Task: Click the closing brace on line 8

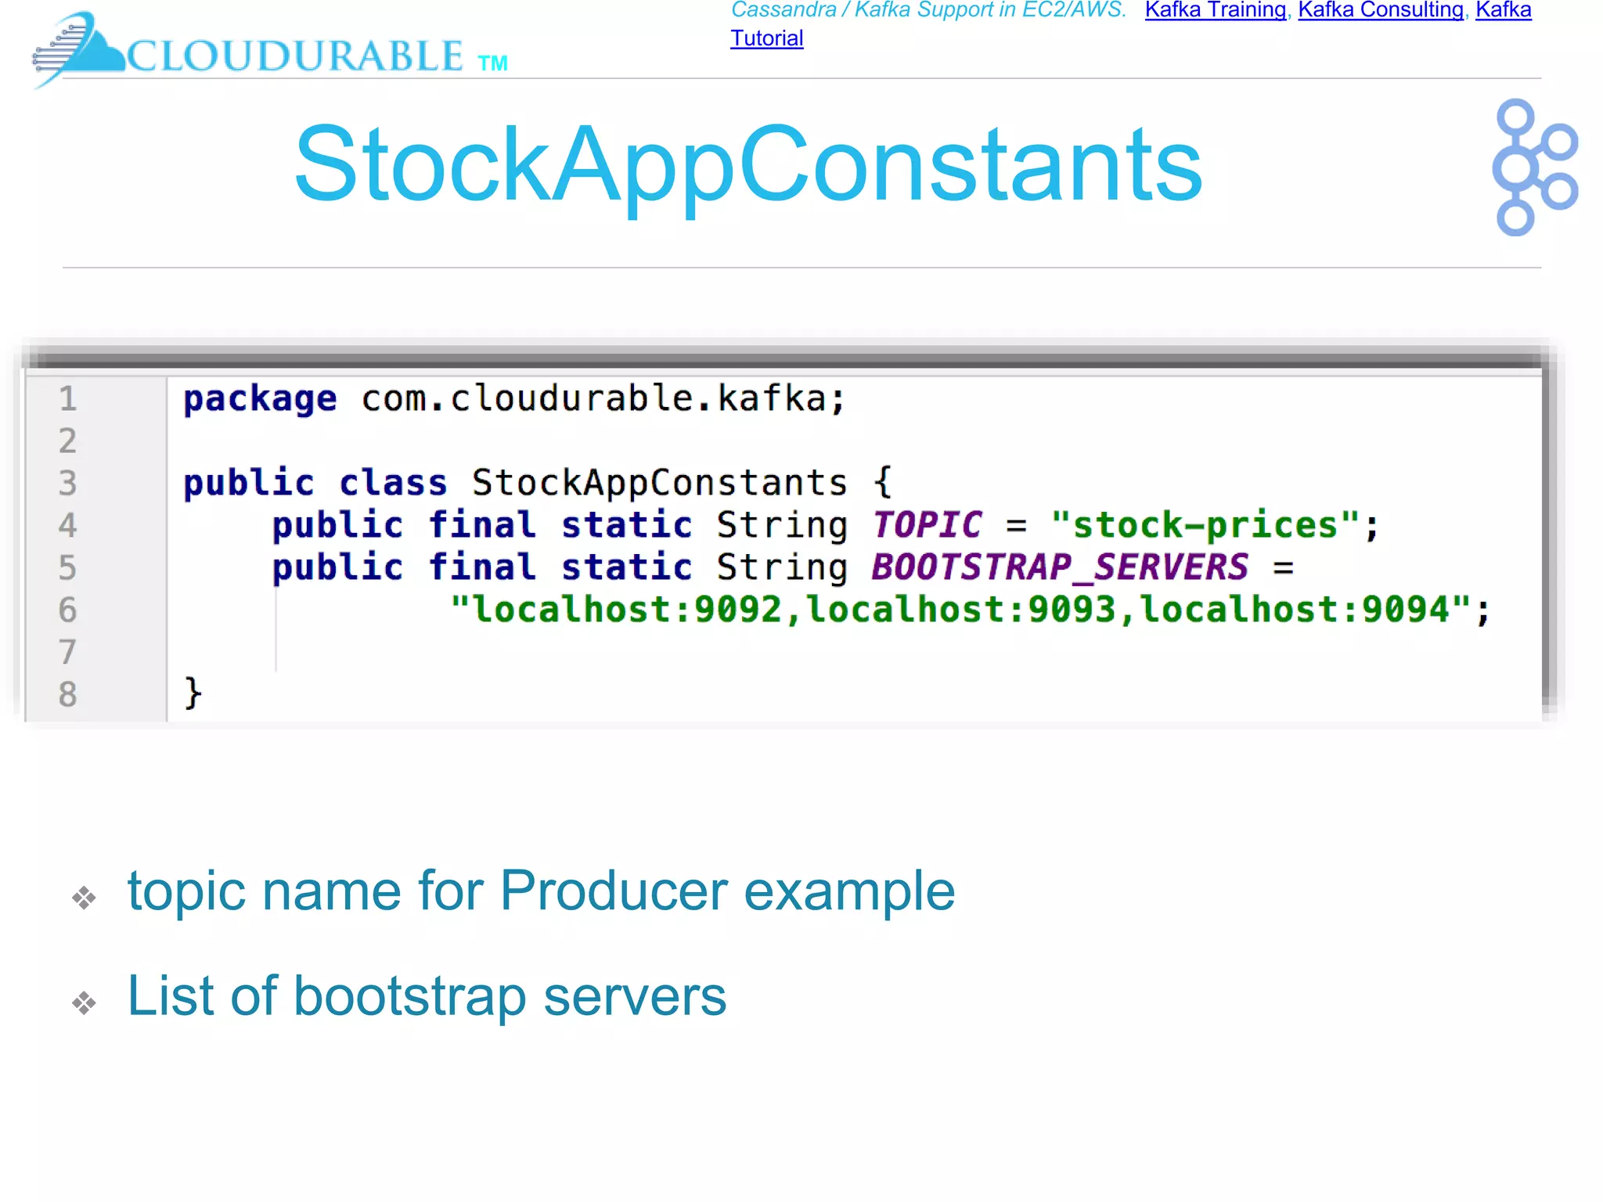Action: point(193,693)
